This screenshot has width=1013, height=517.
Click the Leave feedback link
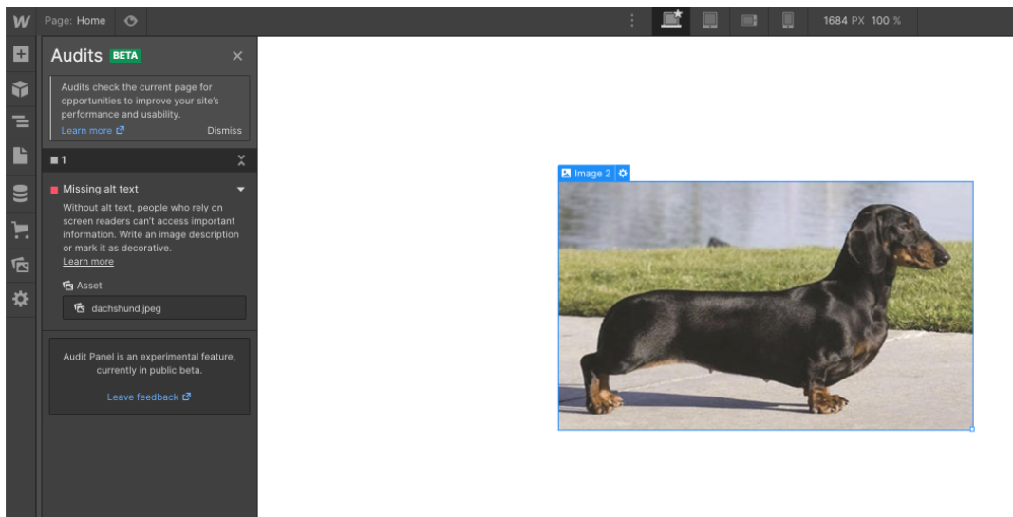[149, 397]
